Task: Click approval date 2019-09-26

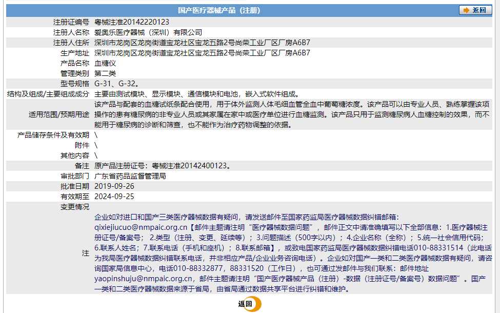Action: tap(114, 186)
